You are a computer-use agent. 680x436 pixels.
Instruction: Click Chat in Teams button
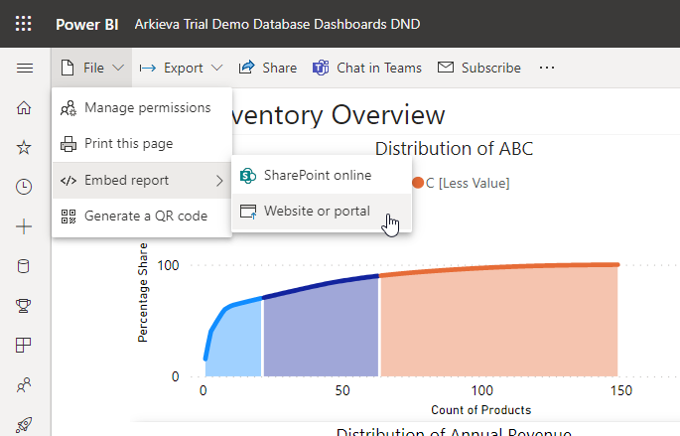(x=367, y=69)
